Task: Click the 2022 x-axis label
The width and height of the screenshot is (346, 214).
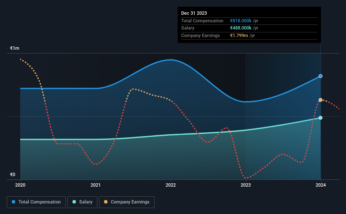Action: [171, 185]
